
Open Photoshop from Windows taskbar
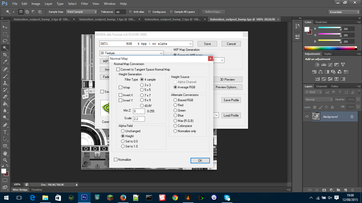84,197
